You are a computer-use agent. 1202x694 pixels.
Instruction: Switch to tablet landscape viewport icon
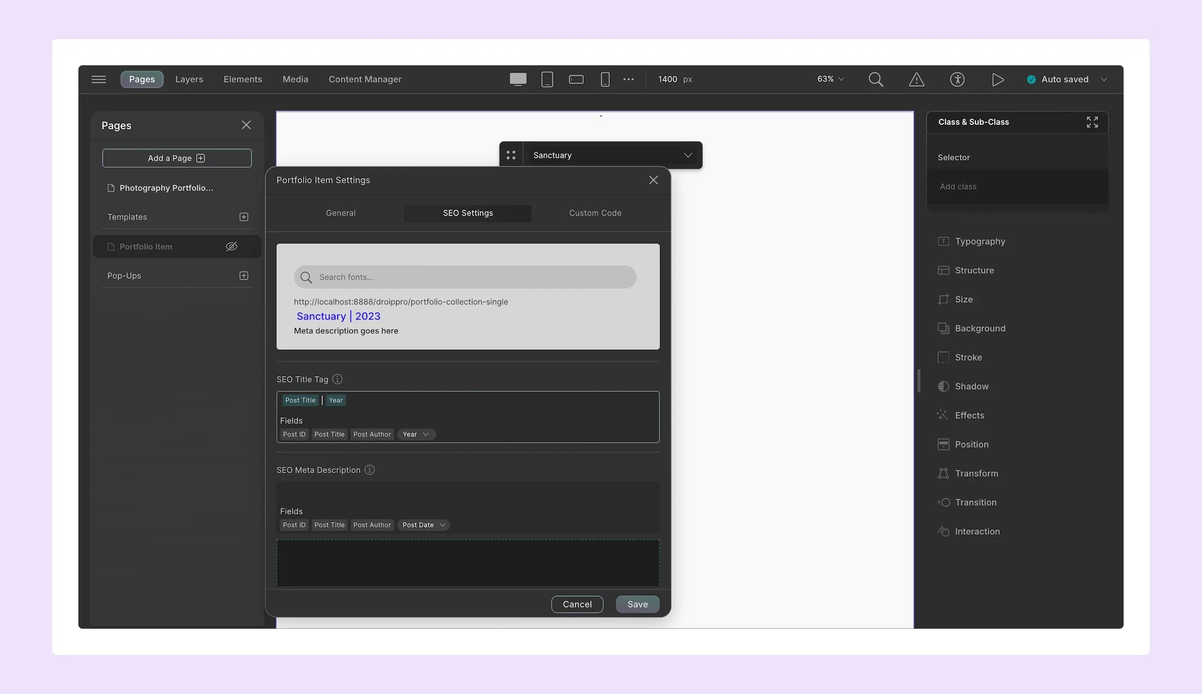pyautogui.click(x=576, y=79)
